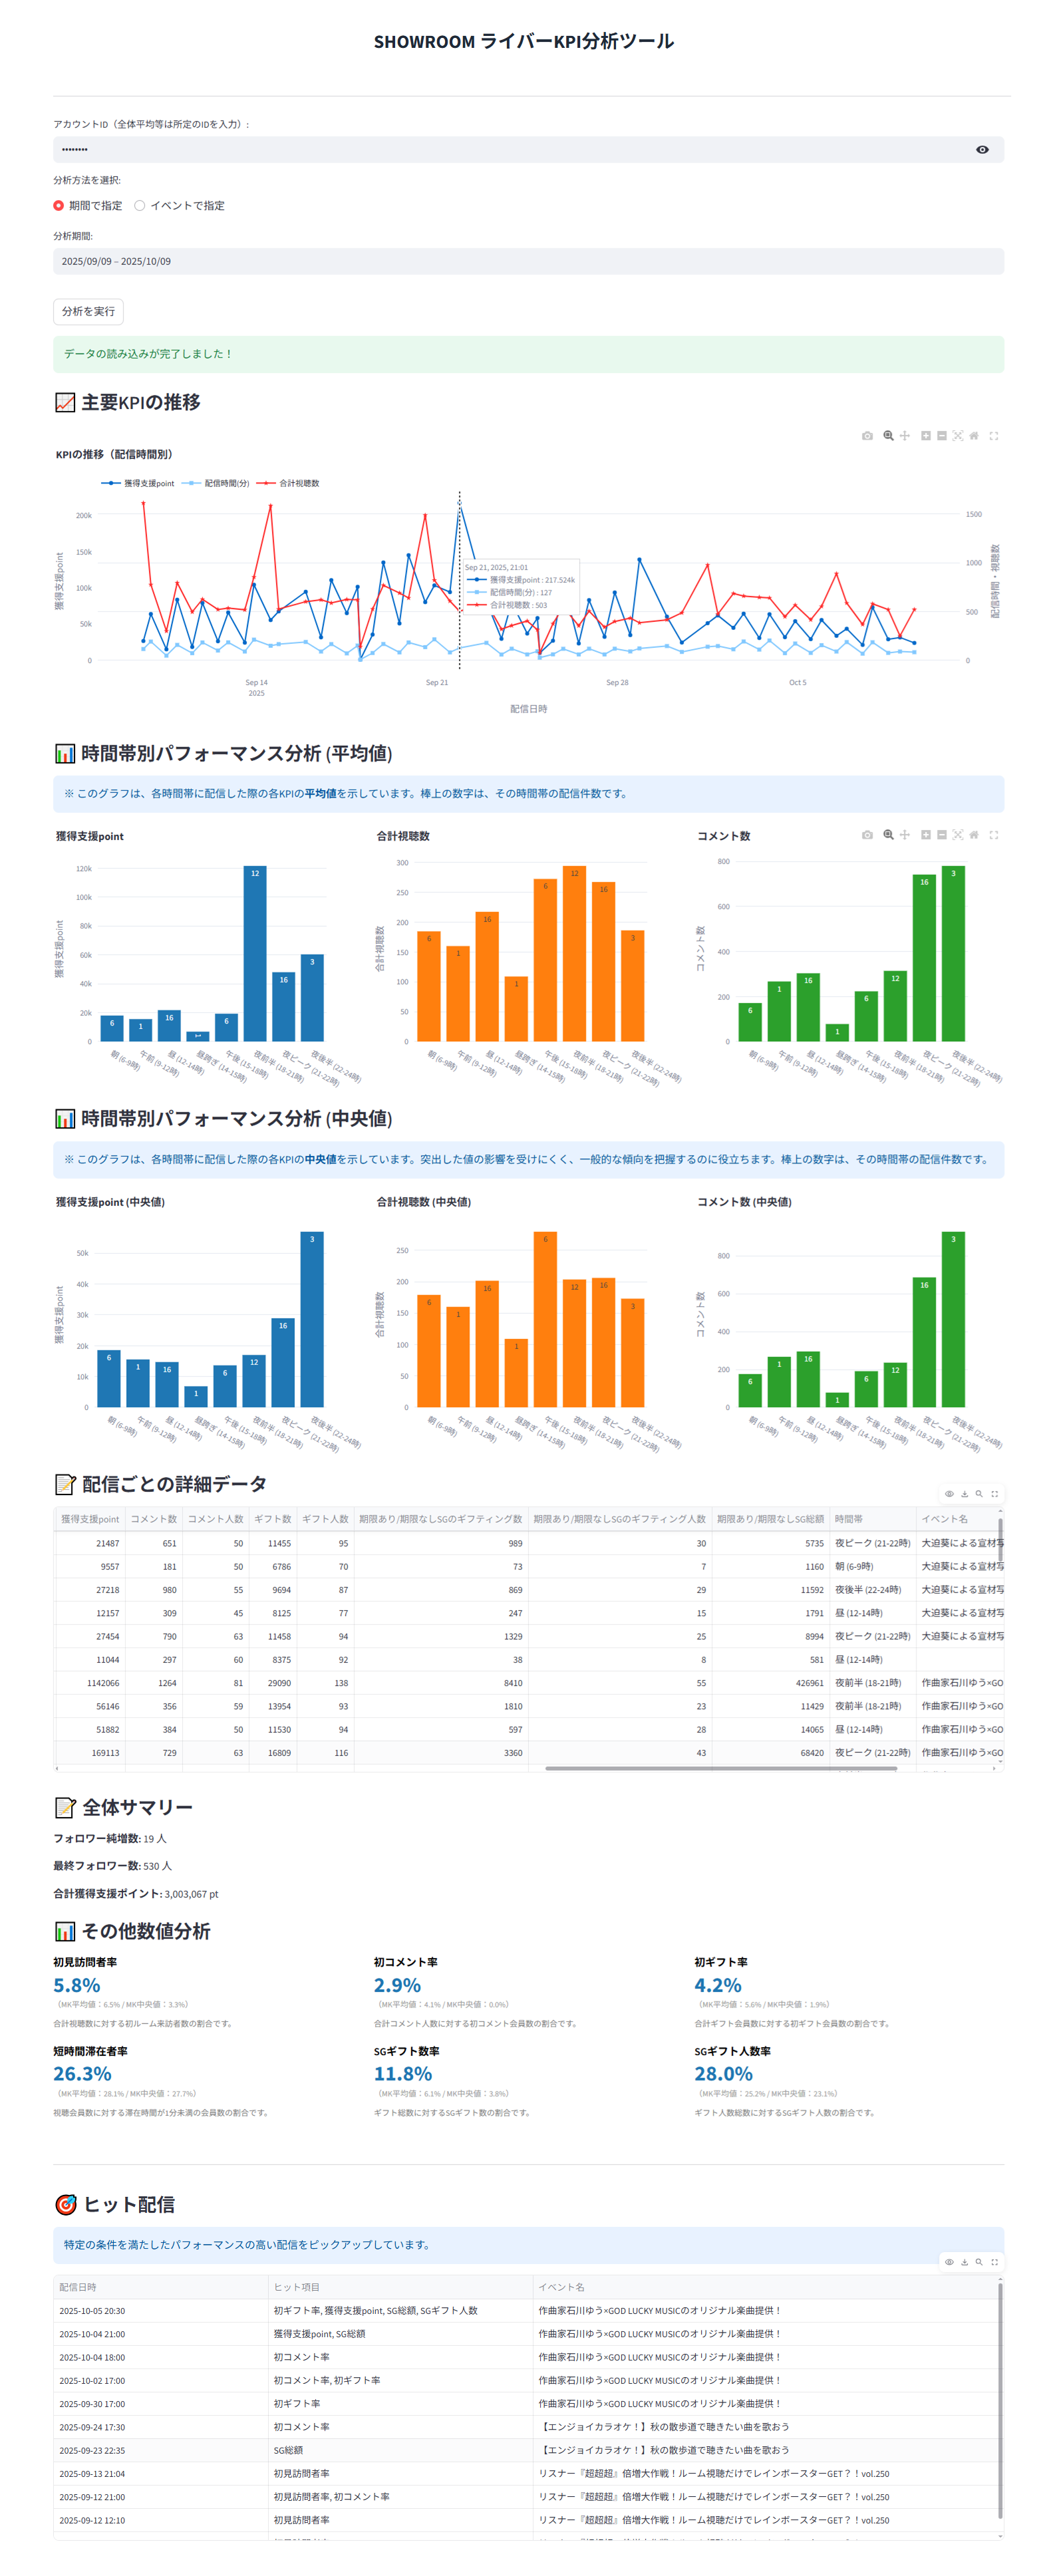The image size is (1053, 2576).
Task: Search within the 配信ごとの詳細データ table
Action: [x=979, y=1494]
